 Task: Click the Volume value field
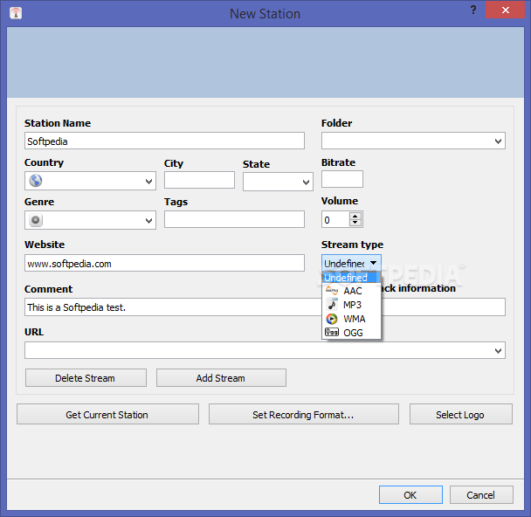click(335, 219)
